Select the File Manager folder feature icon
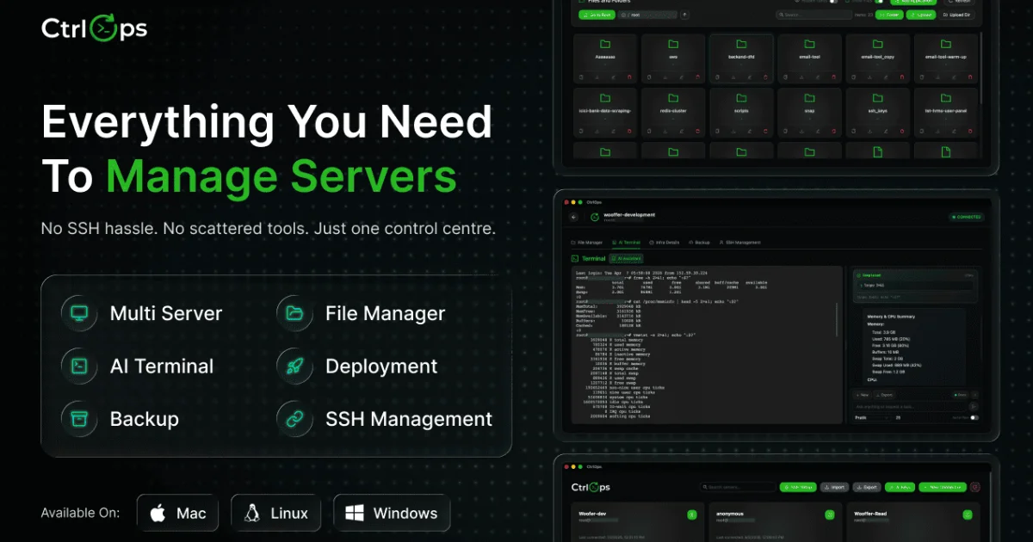 [294, 313]
